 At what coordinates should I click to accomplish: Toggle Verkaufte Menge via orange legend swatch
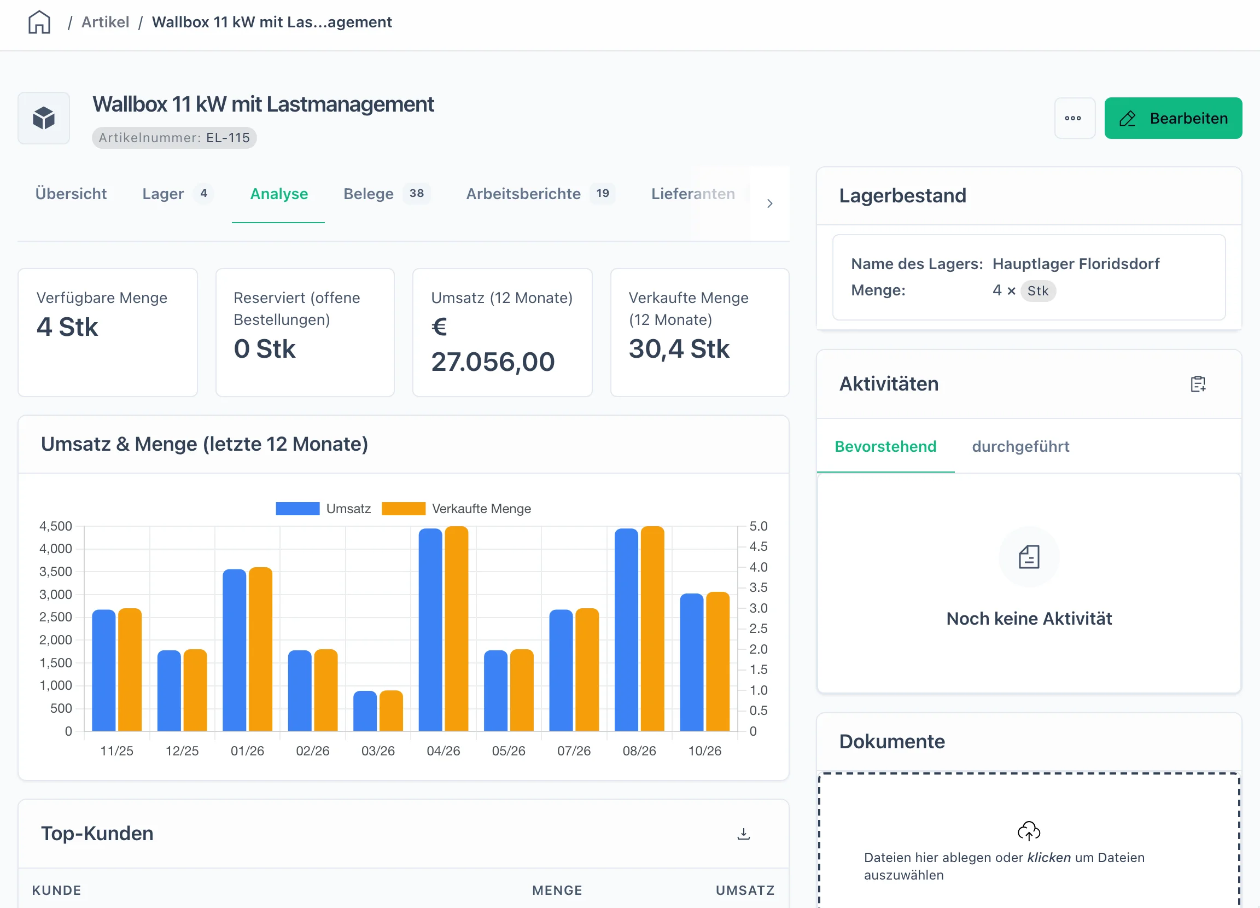click(404, 509)
